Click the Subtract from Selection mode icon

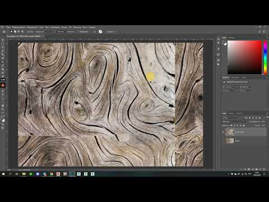tap(18, 32)
